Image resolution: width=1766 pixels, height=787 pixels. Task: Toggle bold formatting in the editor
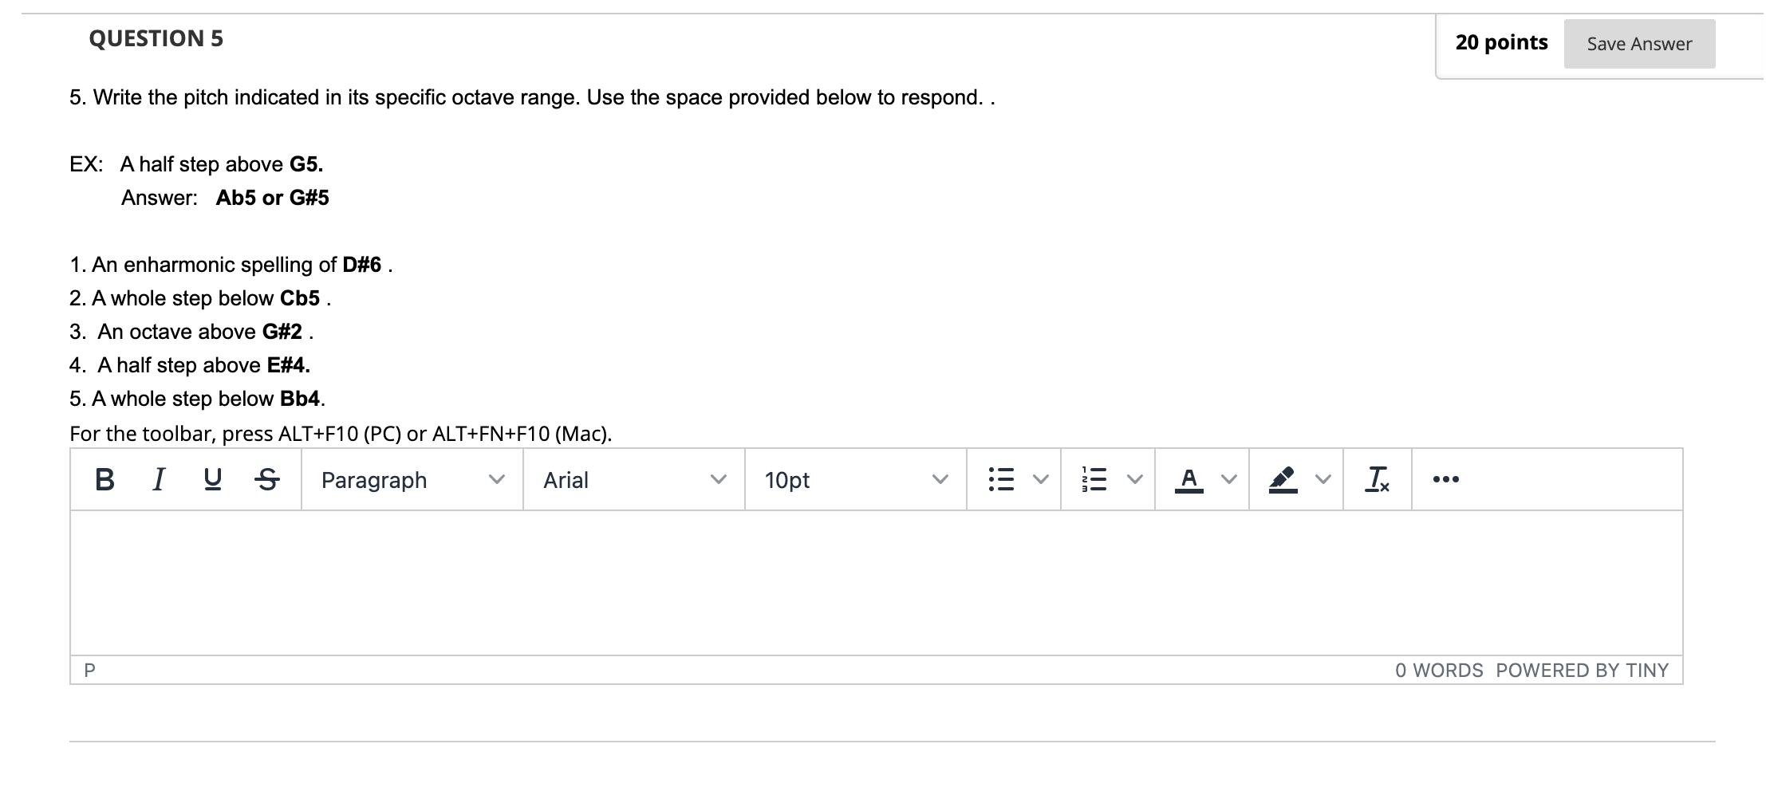pyautogui.click(x=104, y=479)
